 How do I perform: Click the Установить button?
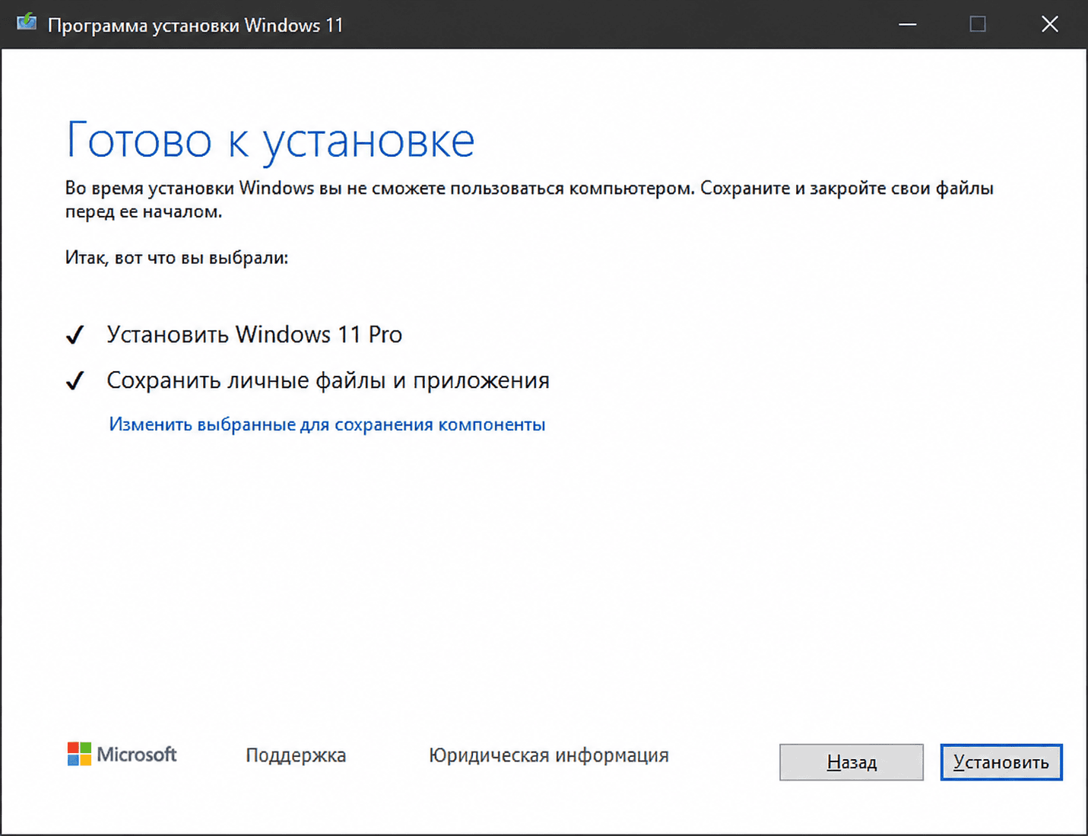click(1001, 762)
